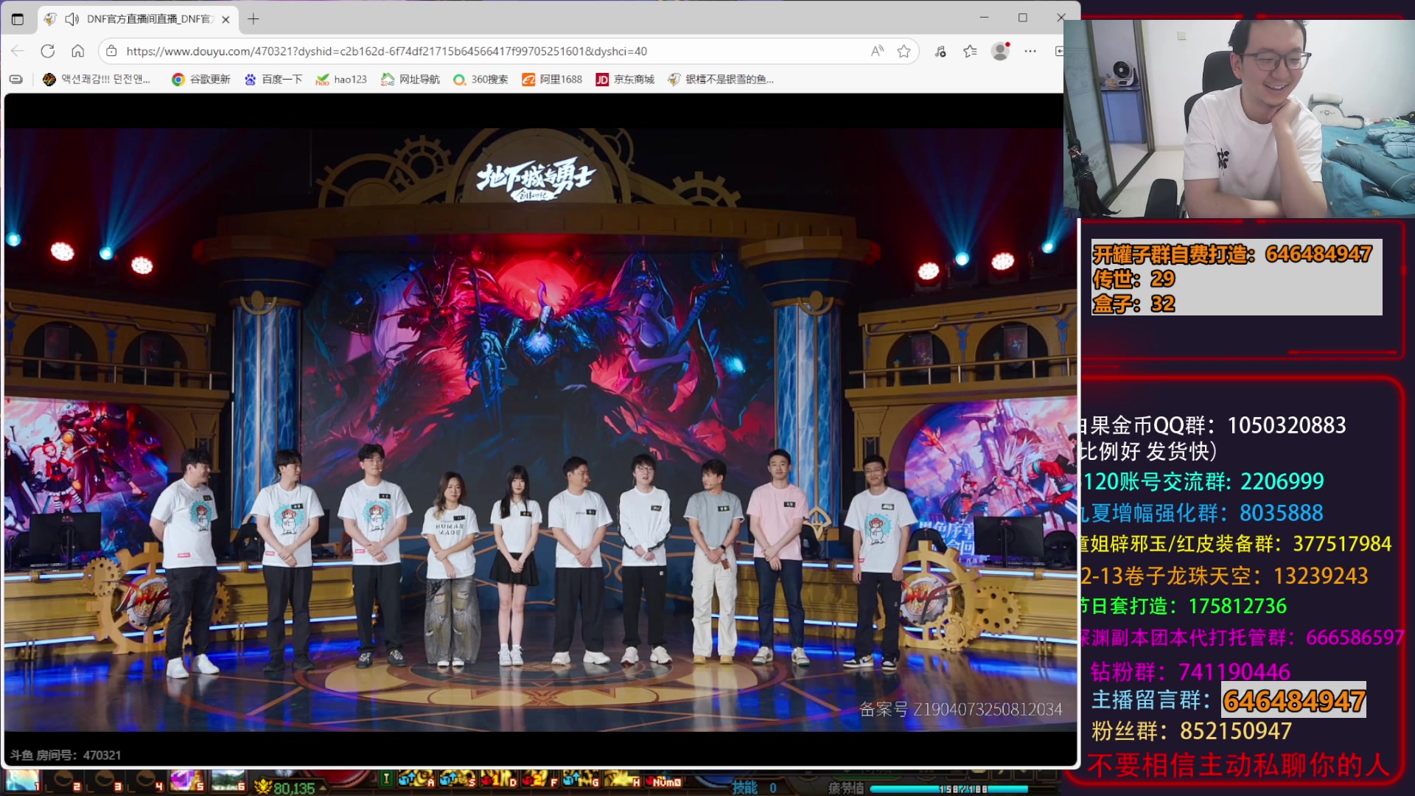Screen dimensions: 1415x796
Task: Open the browser profile avatar
Action: click(x=1001, y=51)
